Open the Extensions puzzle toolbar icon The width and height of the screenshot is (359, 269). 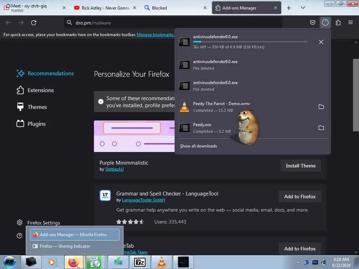[x=338, y=22]
